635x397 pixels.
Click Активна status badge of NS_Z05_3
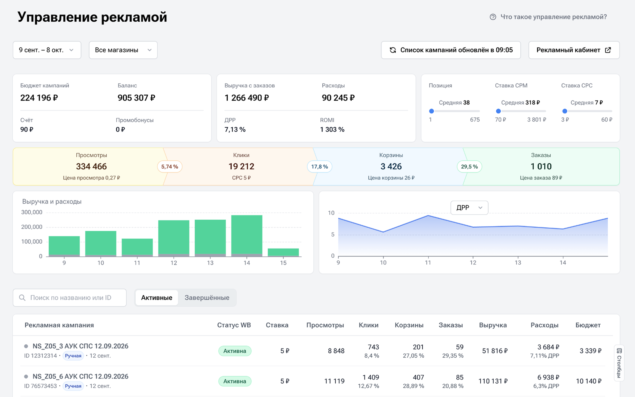235,351
